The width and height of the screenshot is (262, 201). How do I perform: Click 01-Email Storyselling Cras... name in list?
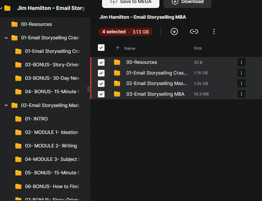[x=157, y=73]
